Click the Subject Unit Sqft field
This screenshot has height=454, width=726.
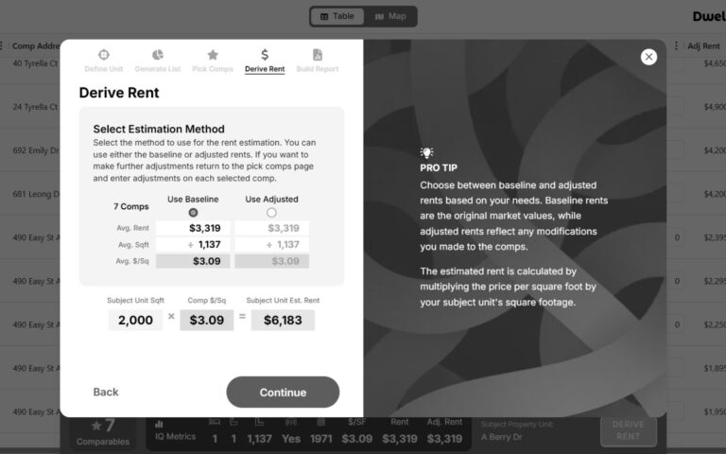[135, 320]
